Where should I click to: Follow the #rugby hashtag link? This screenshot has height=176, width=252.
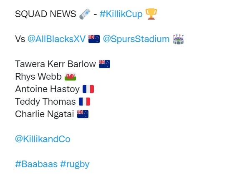tap(75, 164)
